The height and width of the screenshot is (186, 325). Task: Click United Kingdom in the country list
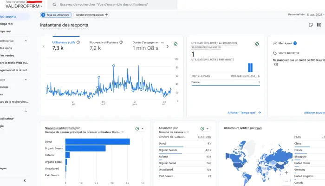tap(304, 176)
